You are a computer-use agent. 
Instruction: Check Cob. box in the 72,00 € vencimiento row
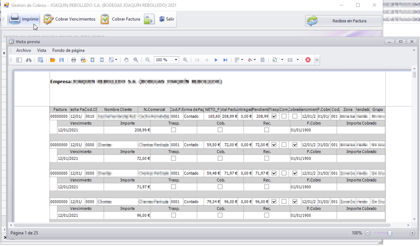(220, 158)
